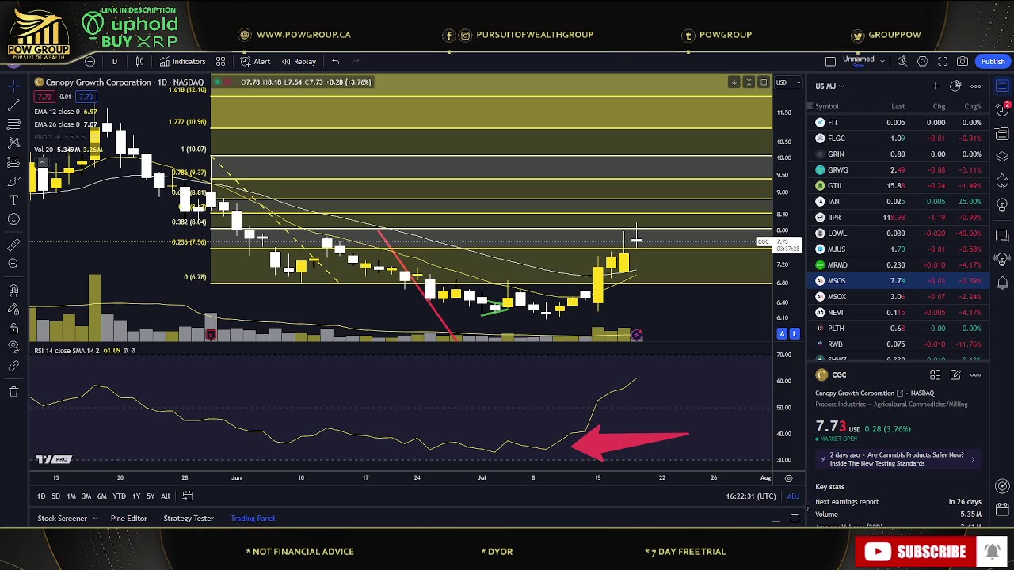
Task: Toggle the watchlist panel icon
Action: click(1002, 85)
